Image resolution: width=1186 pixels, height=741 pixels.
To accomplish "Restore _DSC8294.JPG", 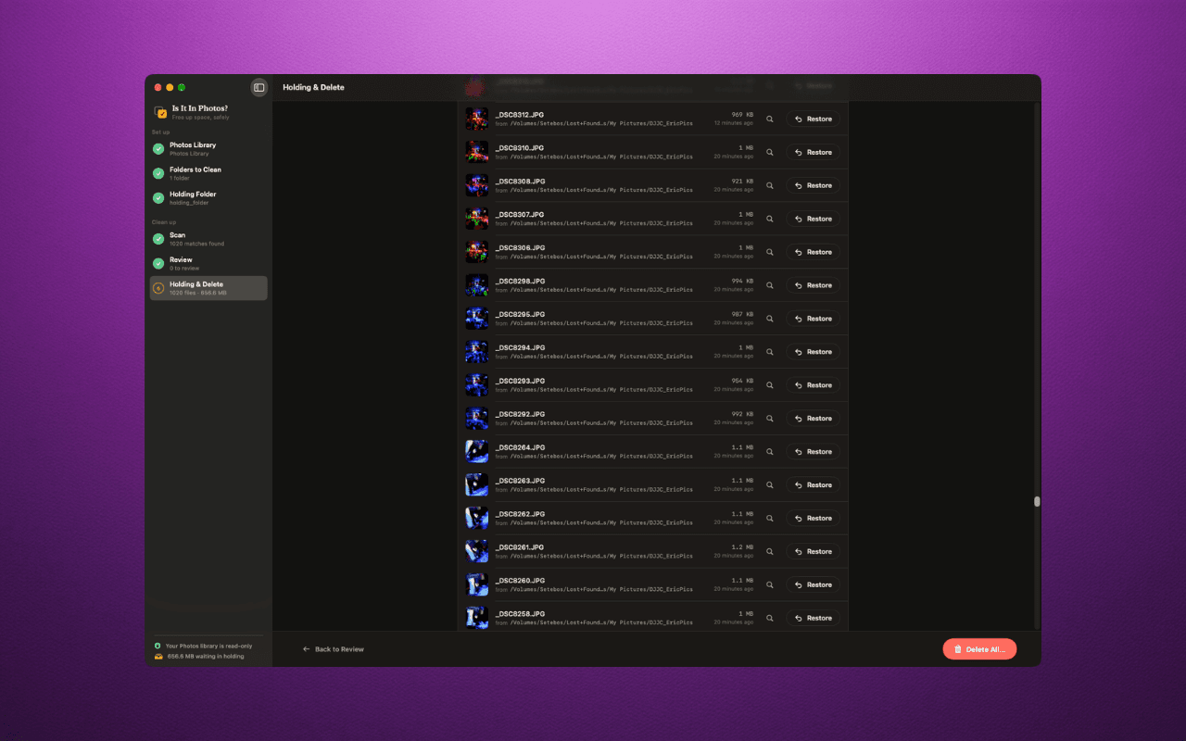I will (x=814, y=352).
